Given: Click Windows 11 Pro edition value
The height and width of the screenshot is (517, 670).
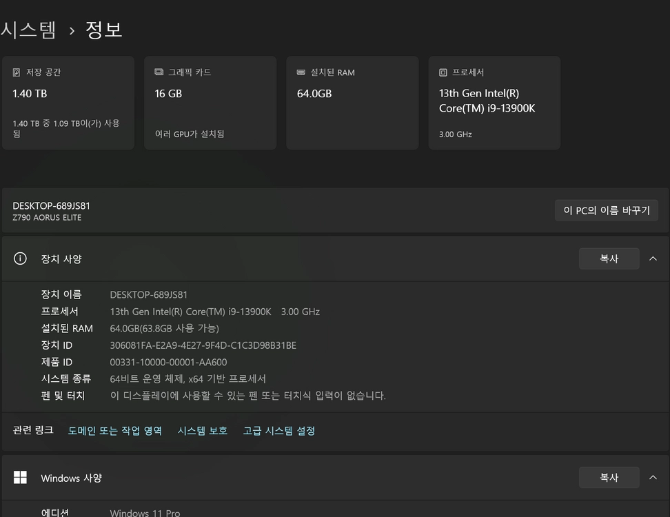Looking at the screenshot, I should [x=145, y=513].
